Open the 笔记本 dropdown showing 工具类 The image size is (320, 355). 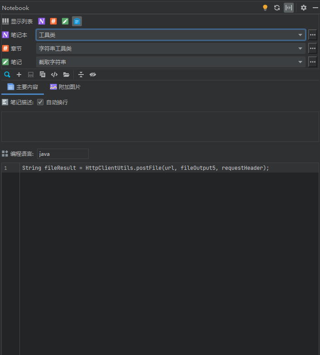[x=171, y=35]
